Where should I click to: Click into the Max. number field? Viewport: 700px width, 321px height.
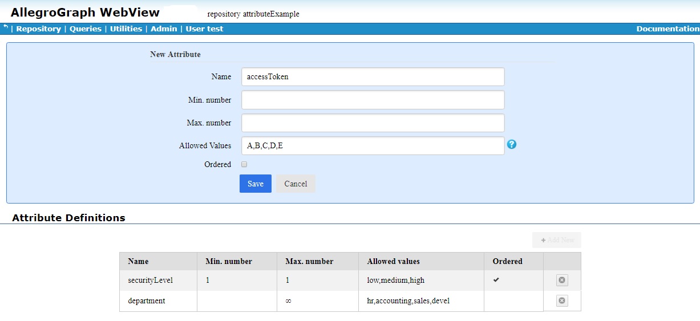[x=373, y=123]
